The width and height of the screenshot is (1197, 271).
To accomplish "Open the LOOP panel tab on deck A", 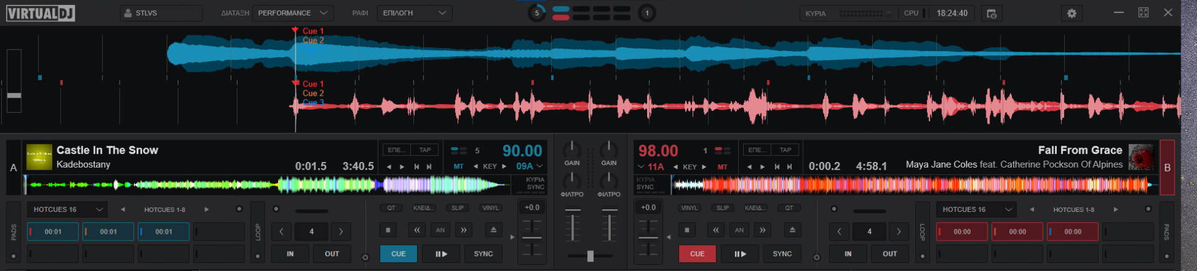I will coord(257,232).
